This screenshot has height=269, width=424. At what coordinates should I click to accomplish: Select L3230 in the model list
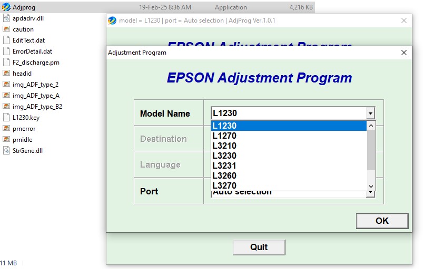(x=289, y=156)
